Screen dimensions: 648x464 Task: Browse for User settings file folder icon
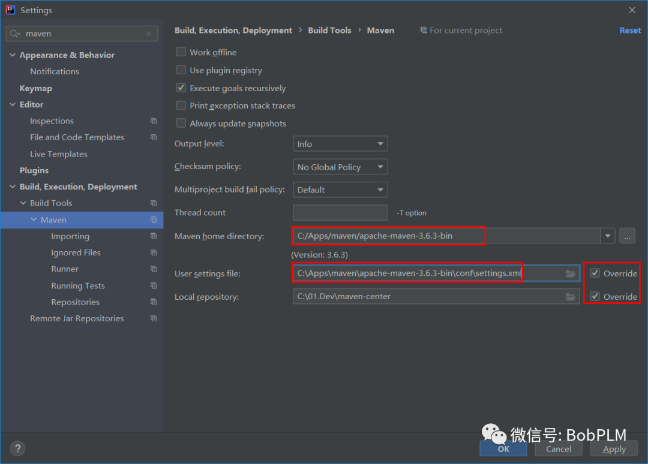(x=571, y=274)
